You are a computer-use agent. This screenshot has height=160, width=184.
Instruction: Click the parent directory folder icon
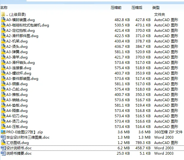coord(3,14)
